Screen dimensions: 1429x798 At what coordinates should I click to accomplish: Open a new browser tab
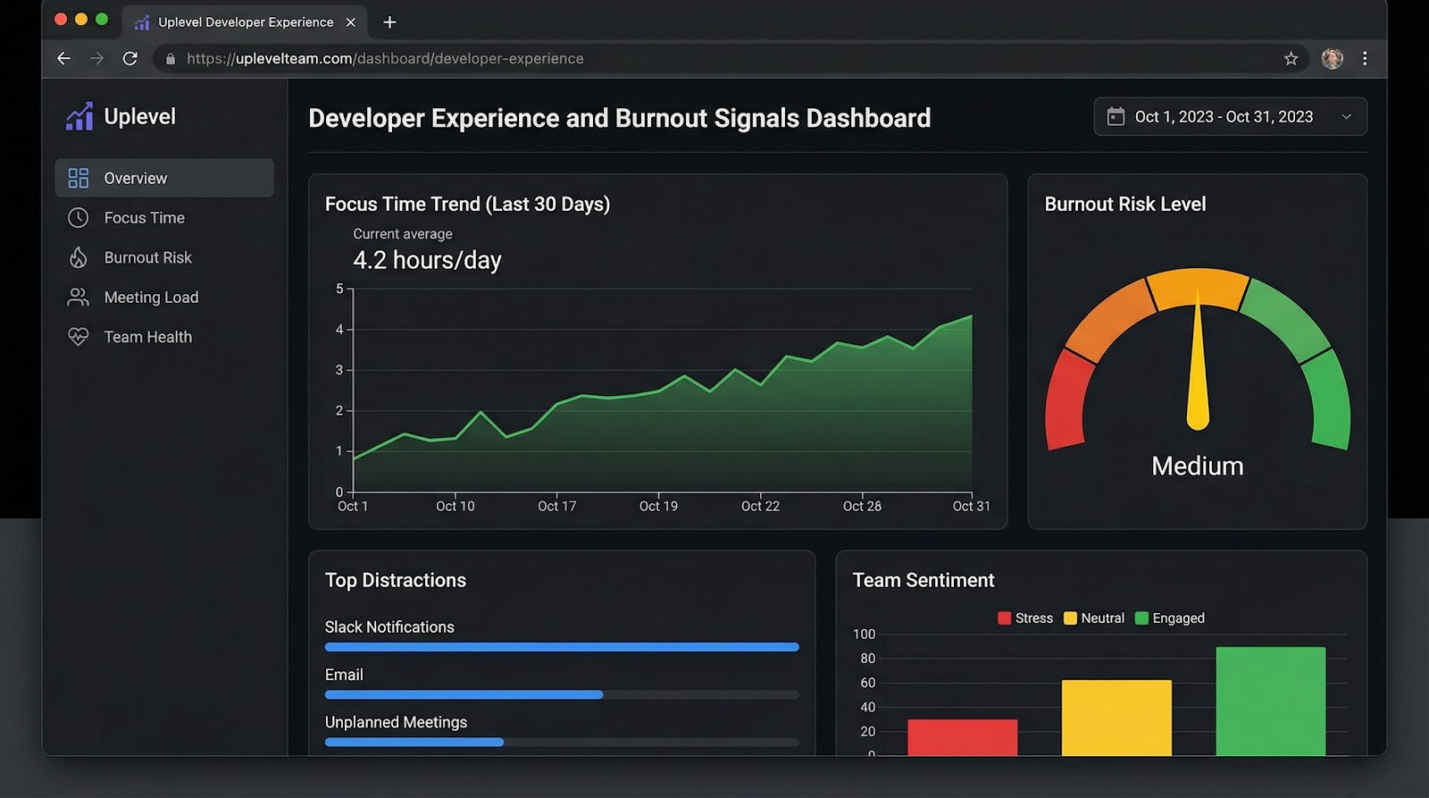coord(389,21)
